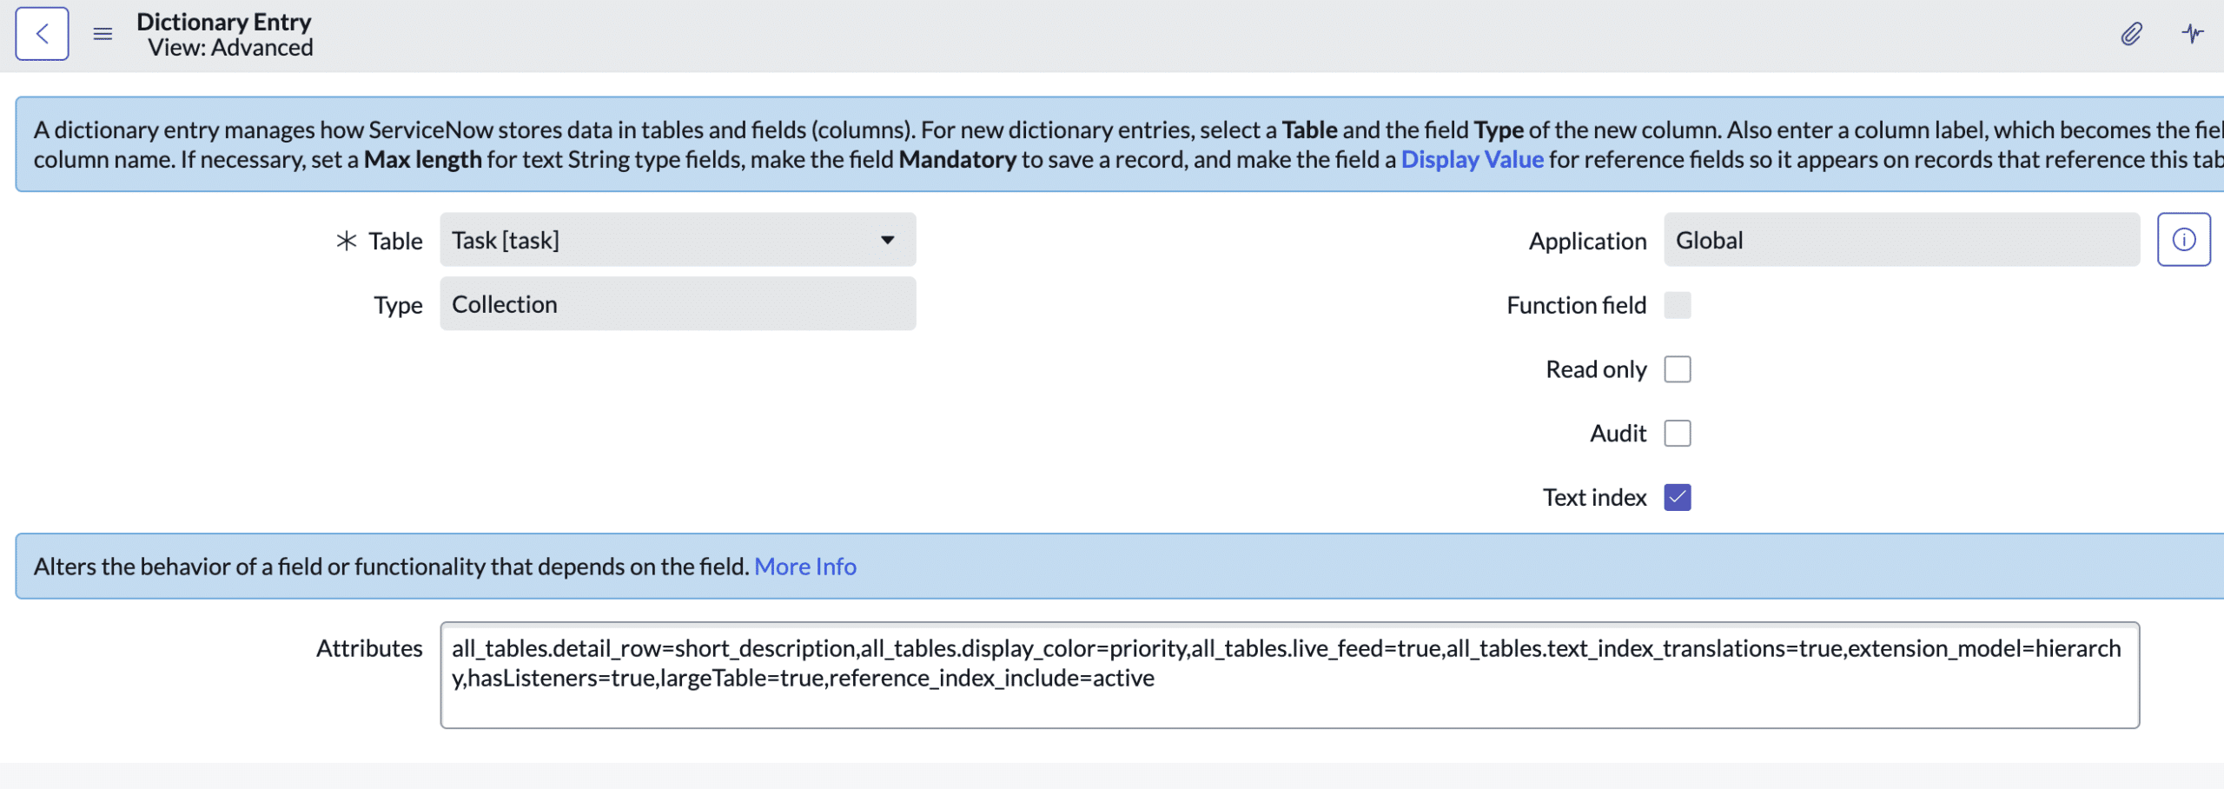2224x789 pixels.
Task: Enable the Audit checkbox
Action: [1677, 433]
